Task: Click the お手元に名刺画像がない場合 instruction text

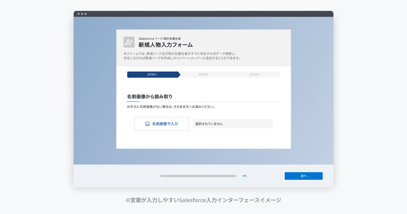Action: pyautogui.click(x=171, y=106)
